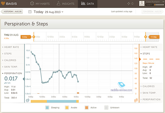
Task: Click the 9:00p timeline start handle
Action: click(26, 37)
